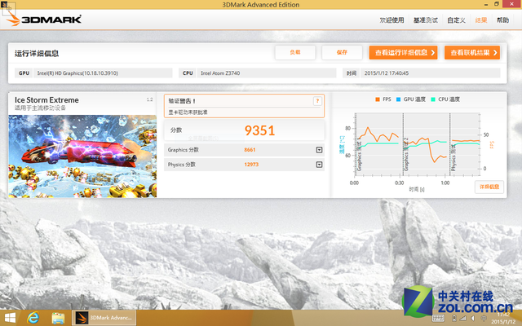The width and height of the screenshot is (522, 326).
Task: Click the 负载 button
Action: point(295,52)
